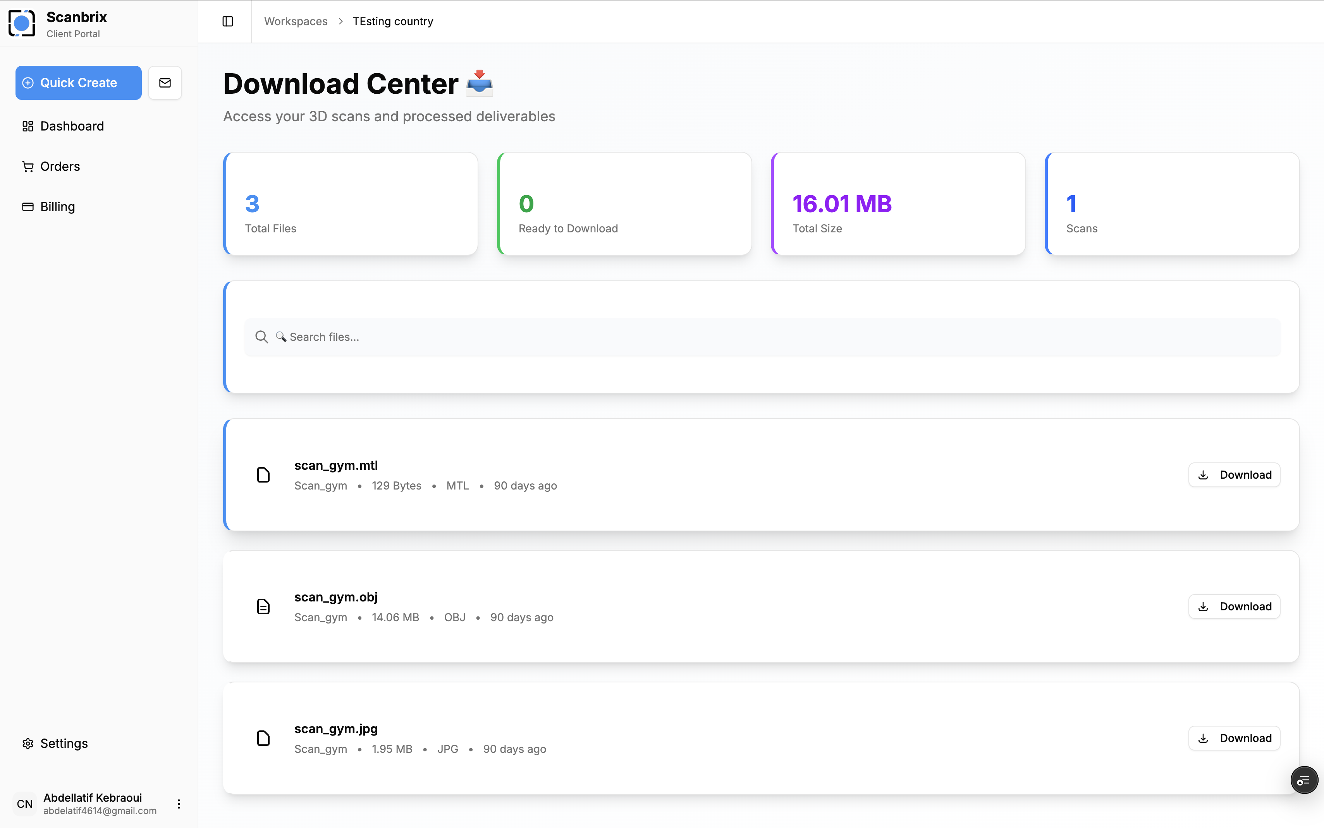Image resolution: width=1324 pixels, height=828 pixels.
Task: Open the envelope icon beside Quick Create
Action: [164, 83]
